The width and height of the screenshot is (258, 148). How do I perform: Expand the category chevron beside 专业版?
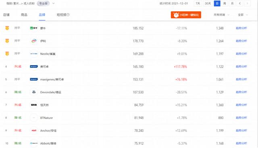(53, 3)
